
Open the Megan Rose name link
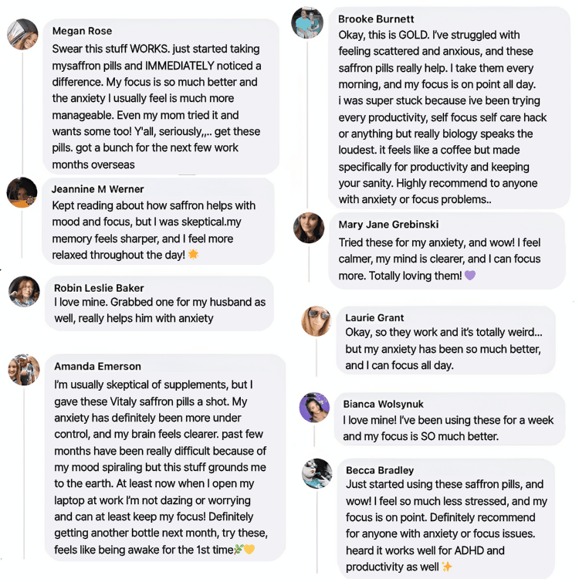coord(82,31)
